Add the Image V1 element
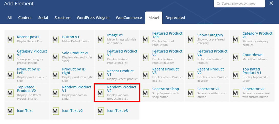279x124 pixels. [117, 39]
